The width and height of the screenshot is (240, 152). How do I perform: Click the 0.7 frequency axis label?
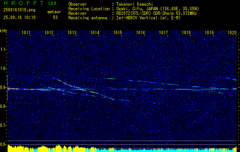pyautogui.click(x=3, y=125)
